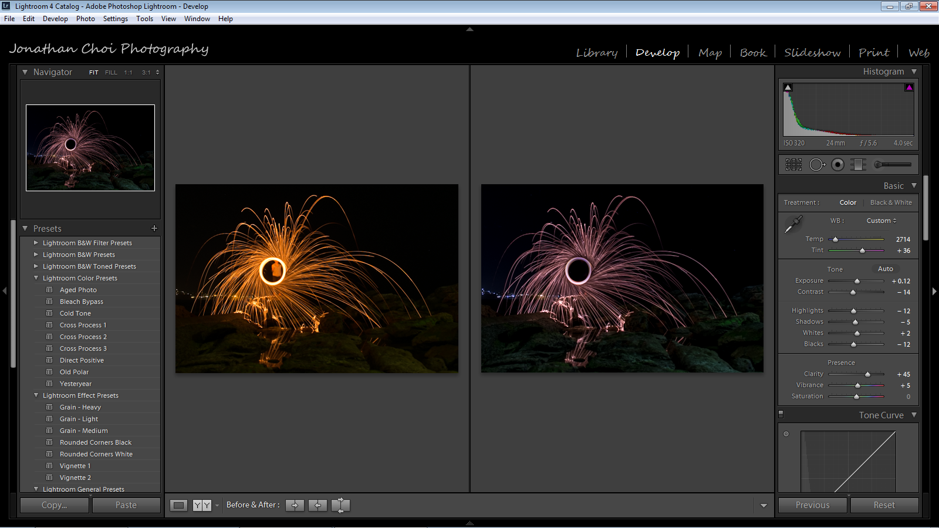Image resolution: width=939 pixels, height=528 pixels.
Task: Click the Tone Curve targeted adjustment tool
Action: click(786, 434)
